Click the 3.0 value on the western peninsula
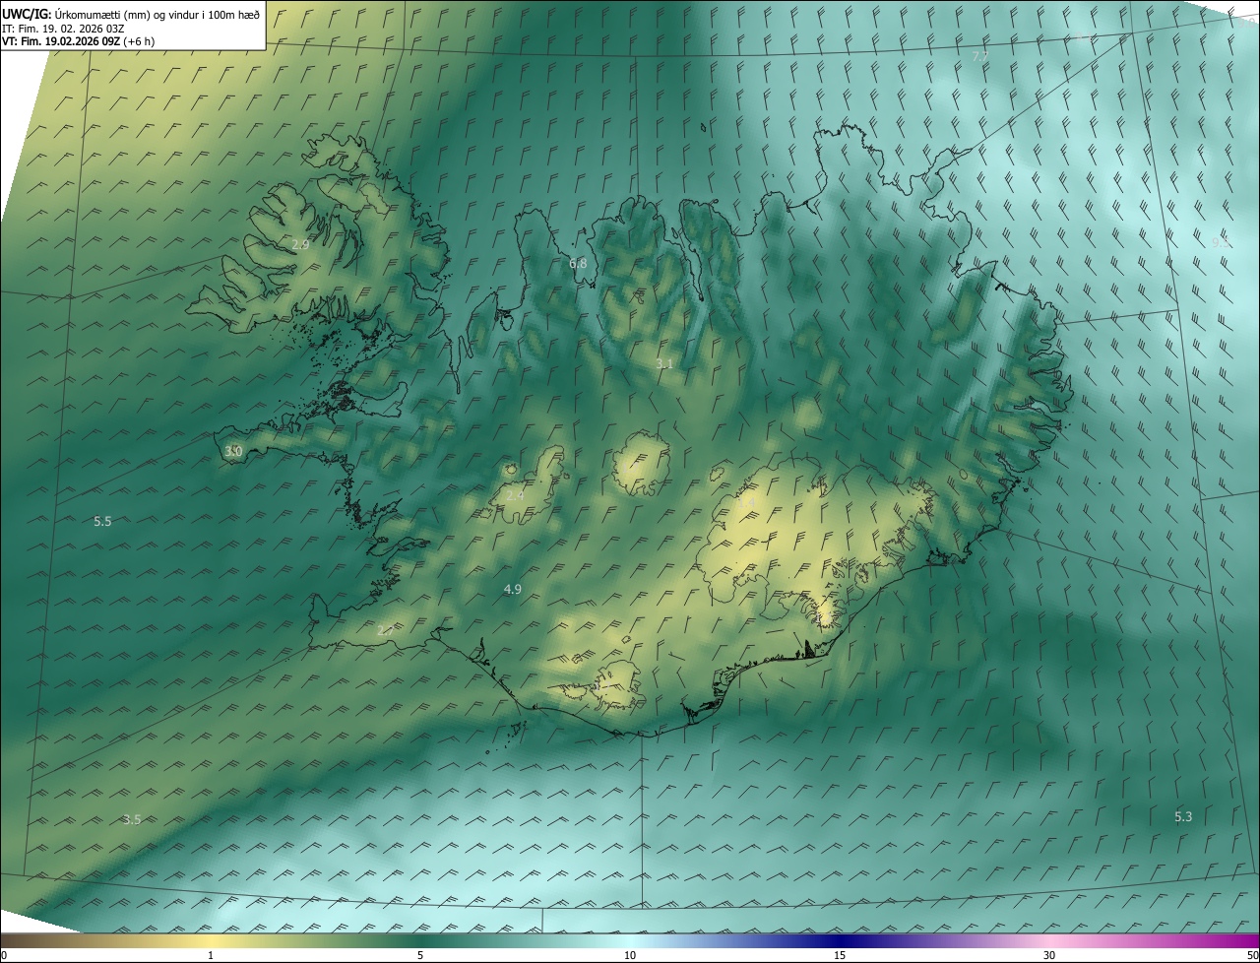Screen dimensions: 1260x963 pyautogui.click(x=233, y=451)
